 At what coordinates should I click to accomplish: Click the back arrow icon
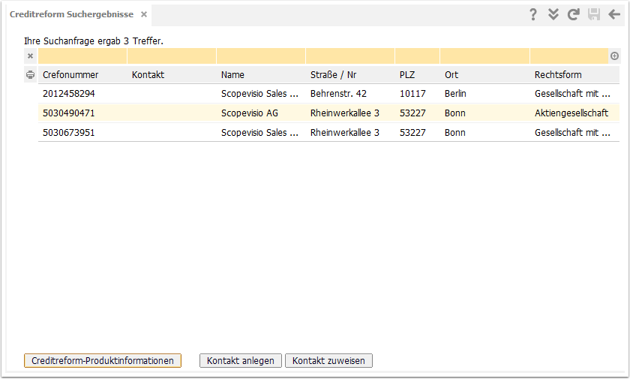614,14
